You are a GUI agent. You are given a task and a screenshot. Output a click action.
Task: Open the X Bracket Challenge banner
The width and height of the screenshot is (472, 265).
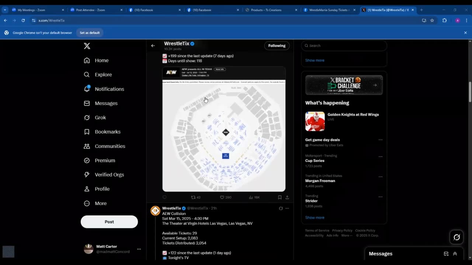click(344, 85)
